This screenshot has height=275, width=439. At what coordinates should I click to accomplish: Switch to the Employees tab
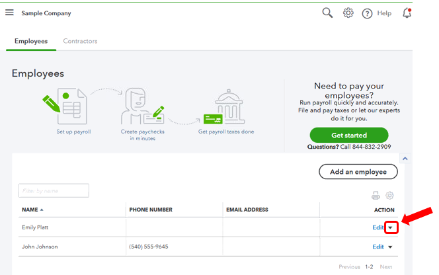[x=31, y=41]
